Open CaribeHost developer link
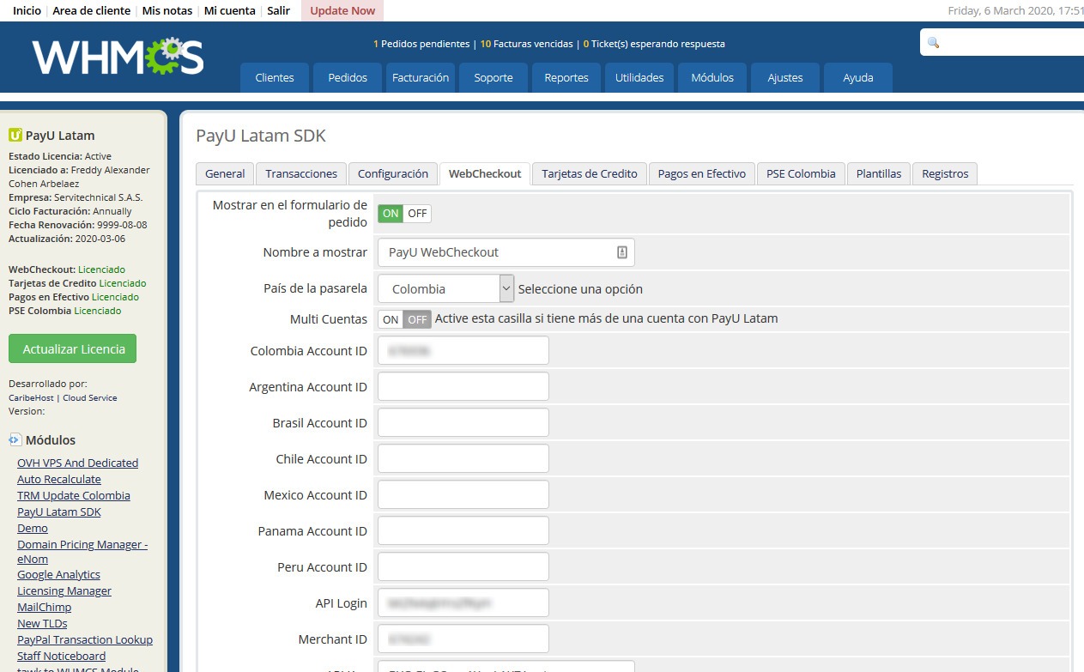Viewport: 1084px width, 672px height. [x=32, y=398]
